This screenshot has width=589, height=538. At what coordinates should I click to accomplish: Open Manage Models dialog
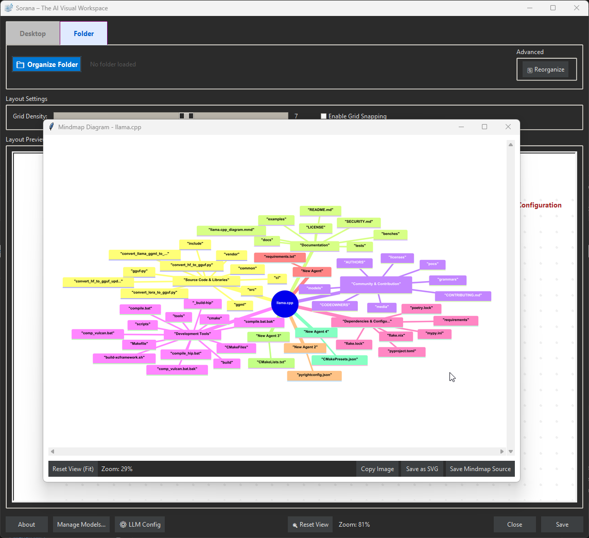point(81,524)
